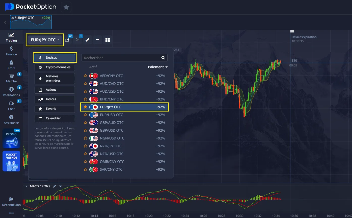Screen dimensions: 352x218
Task: Sort the list by the Paiement dropdown
Action: click(158, 67)
